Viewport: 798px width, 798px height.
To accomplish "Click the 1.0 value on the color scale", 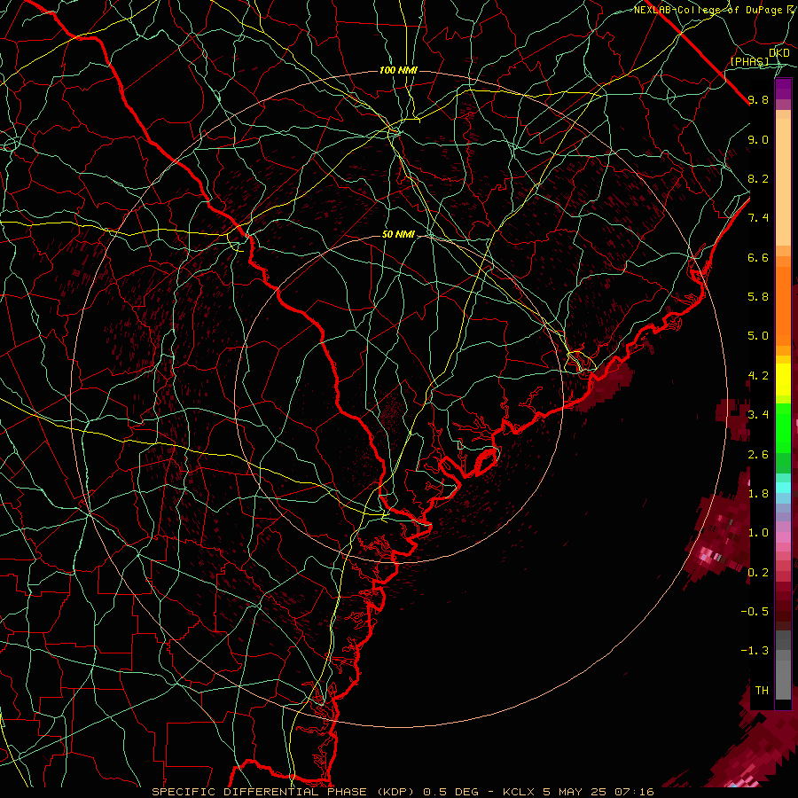I will point(758,533).
